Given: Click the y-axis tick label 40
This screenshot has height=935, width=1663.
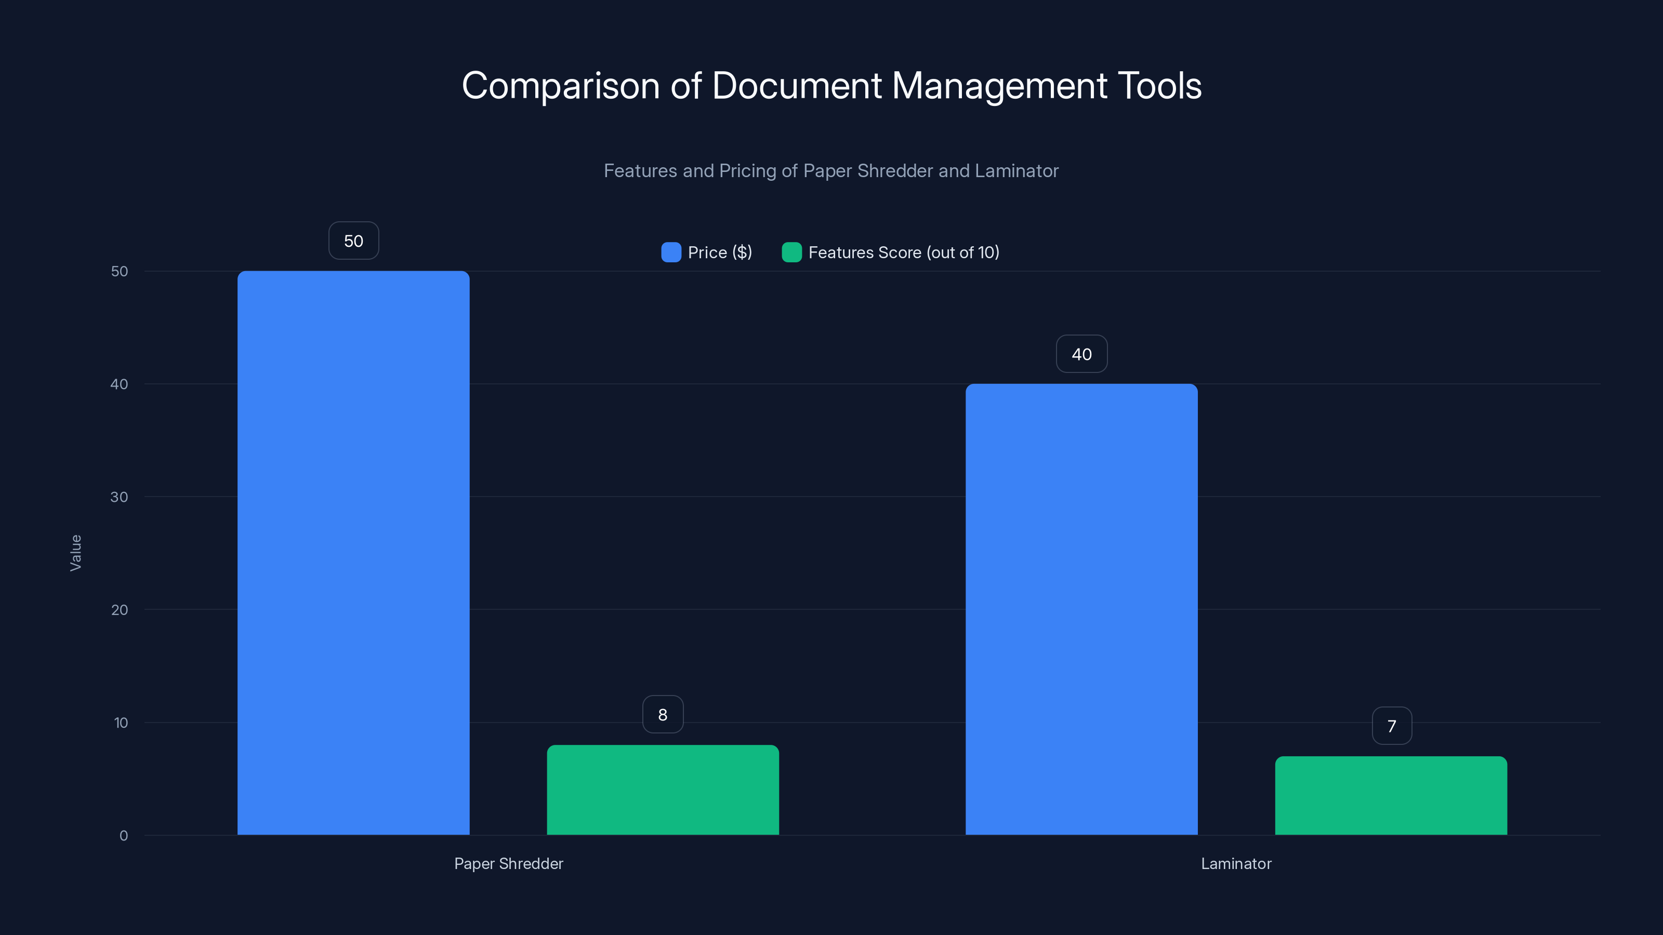Looking at the screenshot, I should (x=120, y=384).
